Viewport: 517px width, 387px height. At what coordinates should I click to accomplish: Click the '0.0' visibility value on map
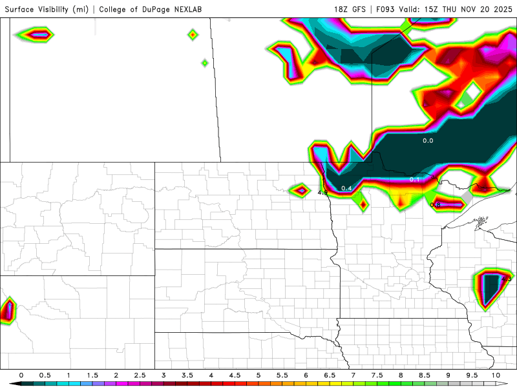point(428,141)
